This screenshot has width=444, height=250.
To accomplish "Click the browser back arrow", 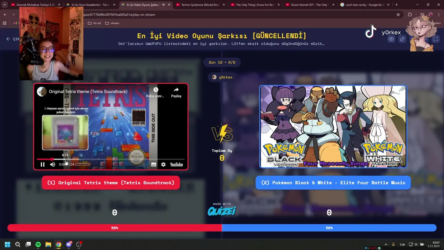I will [x=5, y=15].
